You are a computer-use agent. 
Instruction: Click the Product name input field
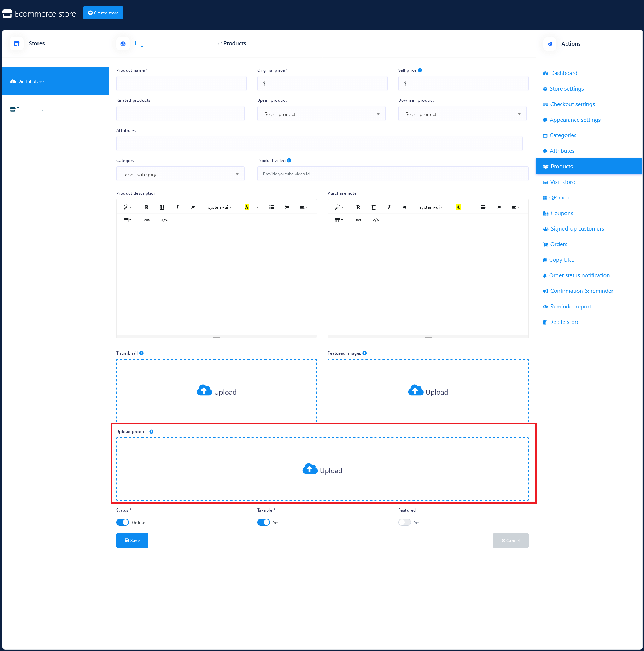coord(181,84)
